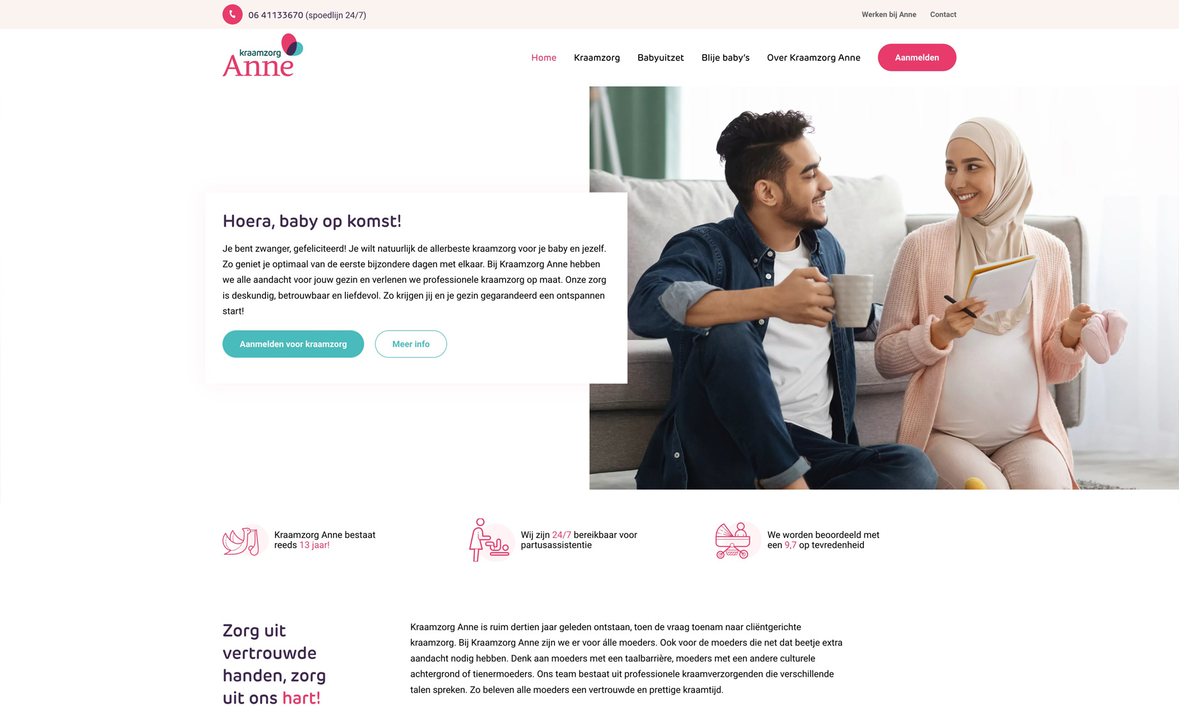Select Over Kraamzorg Anne in navigation
The image size is (1179, 712).
click(x=813, y=58)
